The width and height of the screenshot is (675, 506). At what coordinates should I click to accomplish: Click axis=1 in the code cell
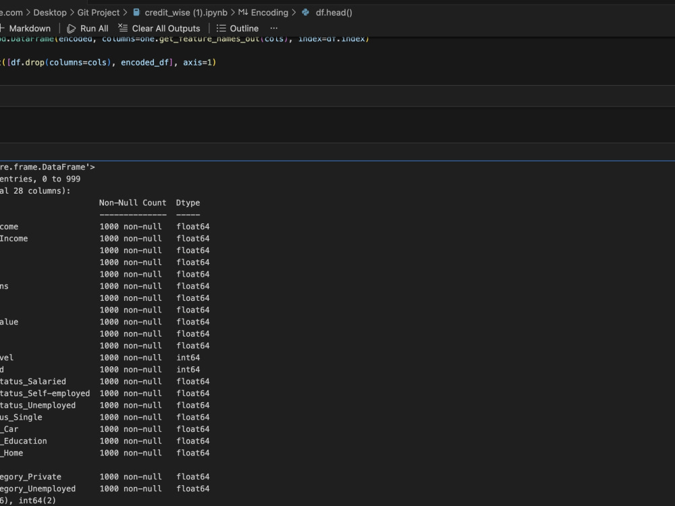pos(198,62)
